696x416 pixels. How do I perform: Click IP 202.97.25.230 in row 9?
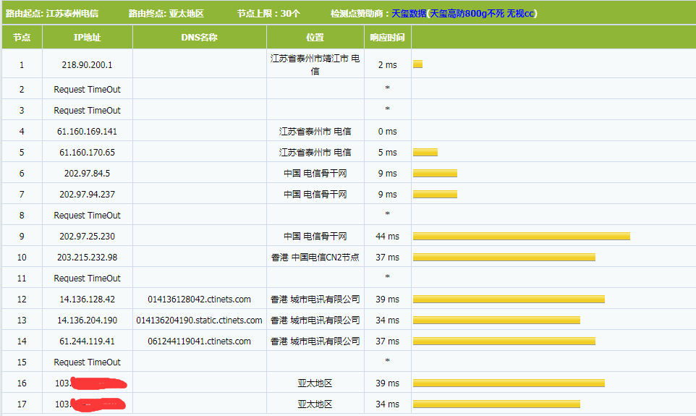[x=87, y=237]
